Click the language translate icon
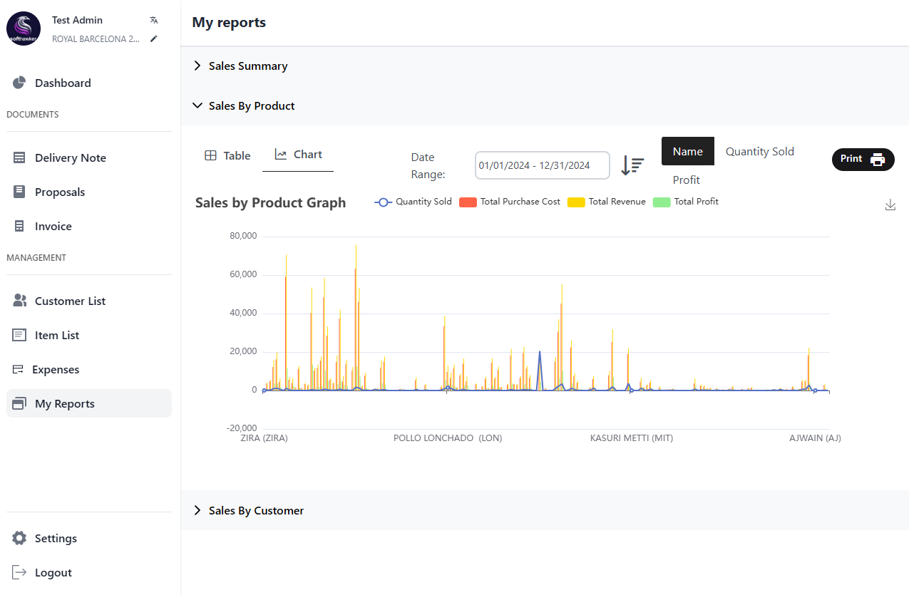Image resolution: width=909 pixels, height=595 pixels. (154, 20)
